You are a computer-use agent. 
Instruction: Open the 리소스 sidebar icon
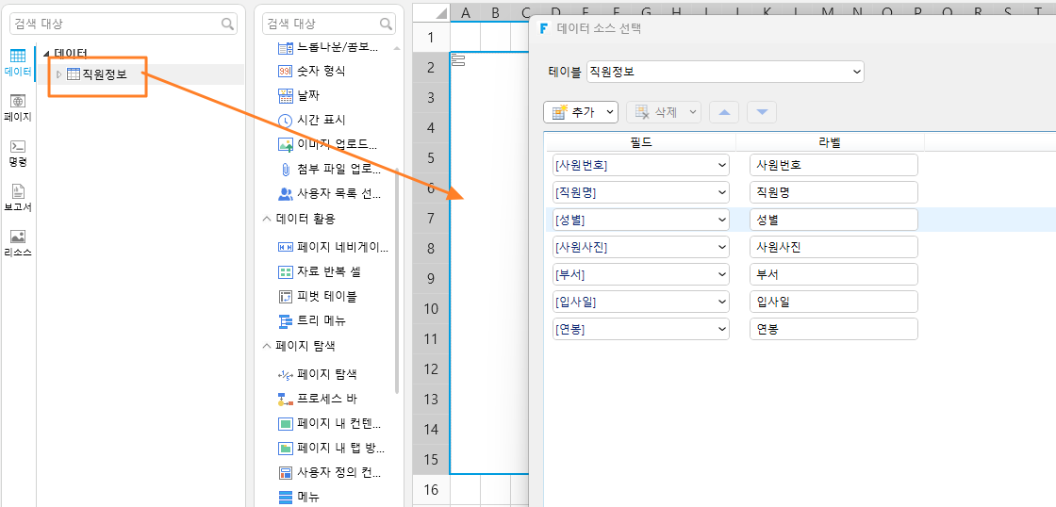(x=18, y=243)
